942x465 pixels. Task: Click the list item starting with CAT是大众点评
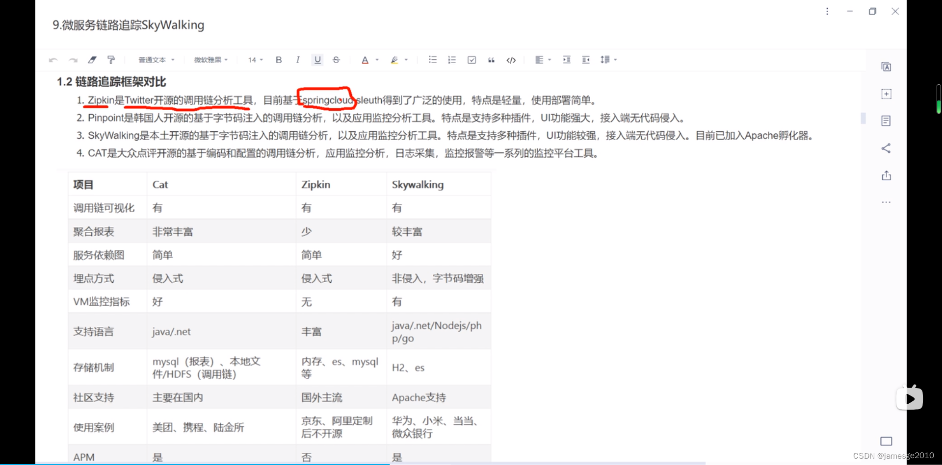[338, 153]
